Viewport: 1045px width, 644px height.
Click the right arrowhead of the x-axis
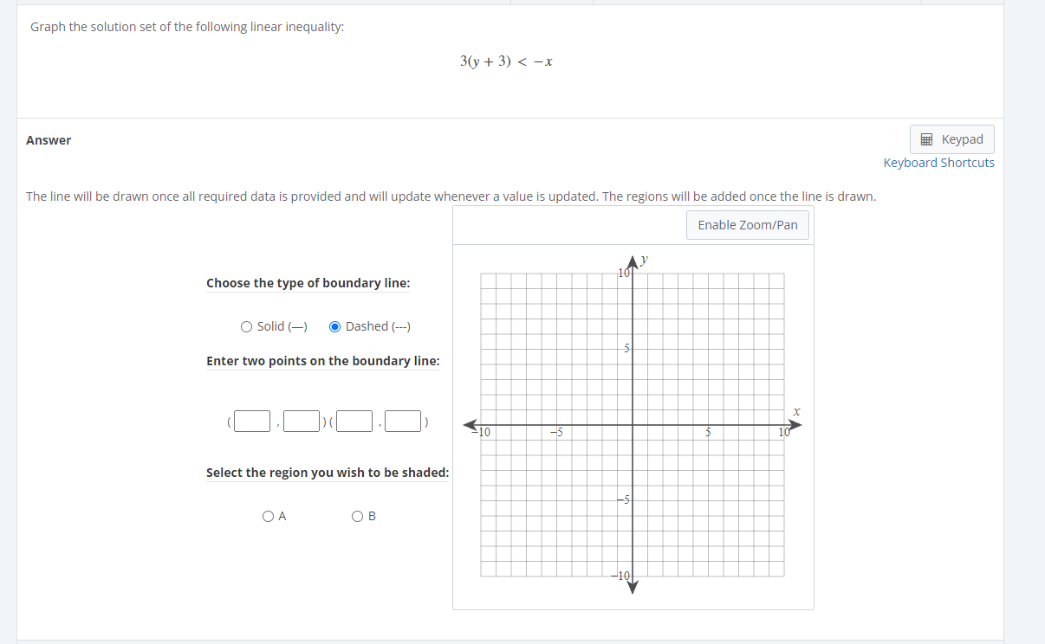click(795, 425)
